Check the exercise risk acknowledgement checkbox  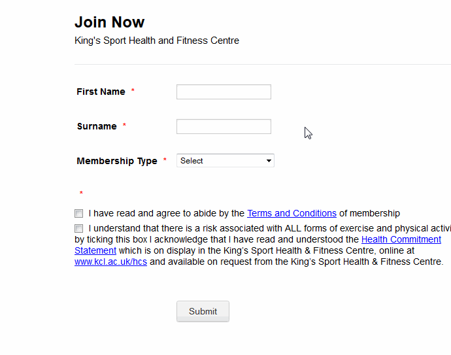point(79,229)
